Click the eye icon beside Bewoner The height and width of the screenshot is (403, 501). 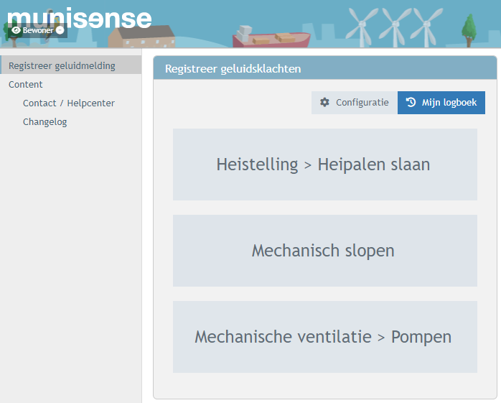(x=17, y=30)
